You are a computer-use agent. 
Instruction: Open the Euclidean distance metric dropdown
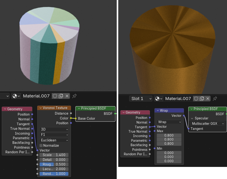coord(54,140)
